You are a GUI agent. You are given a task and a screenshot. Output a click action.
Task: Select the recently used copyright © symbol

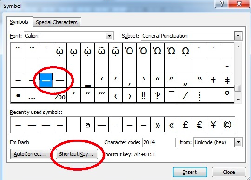click(227, 125)
